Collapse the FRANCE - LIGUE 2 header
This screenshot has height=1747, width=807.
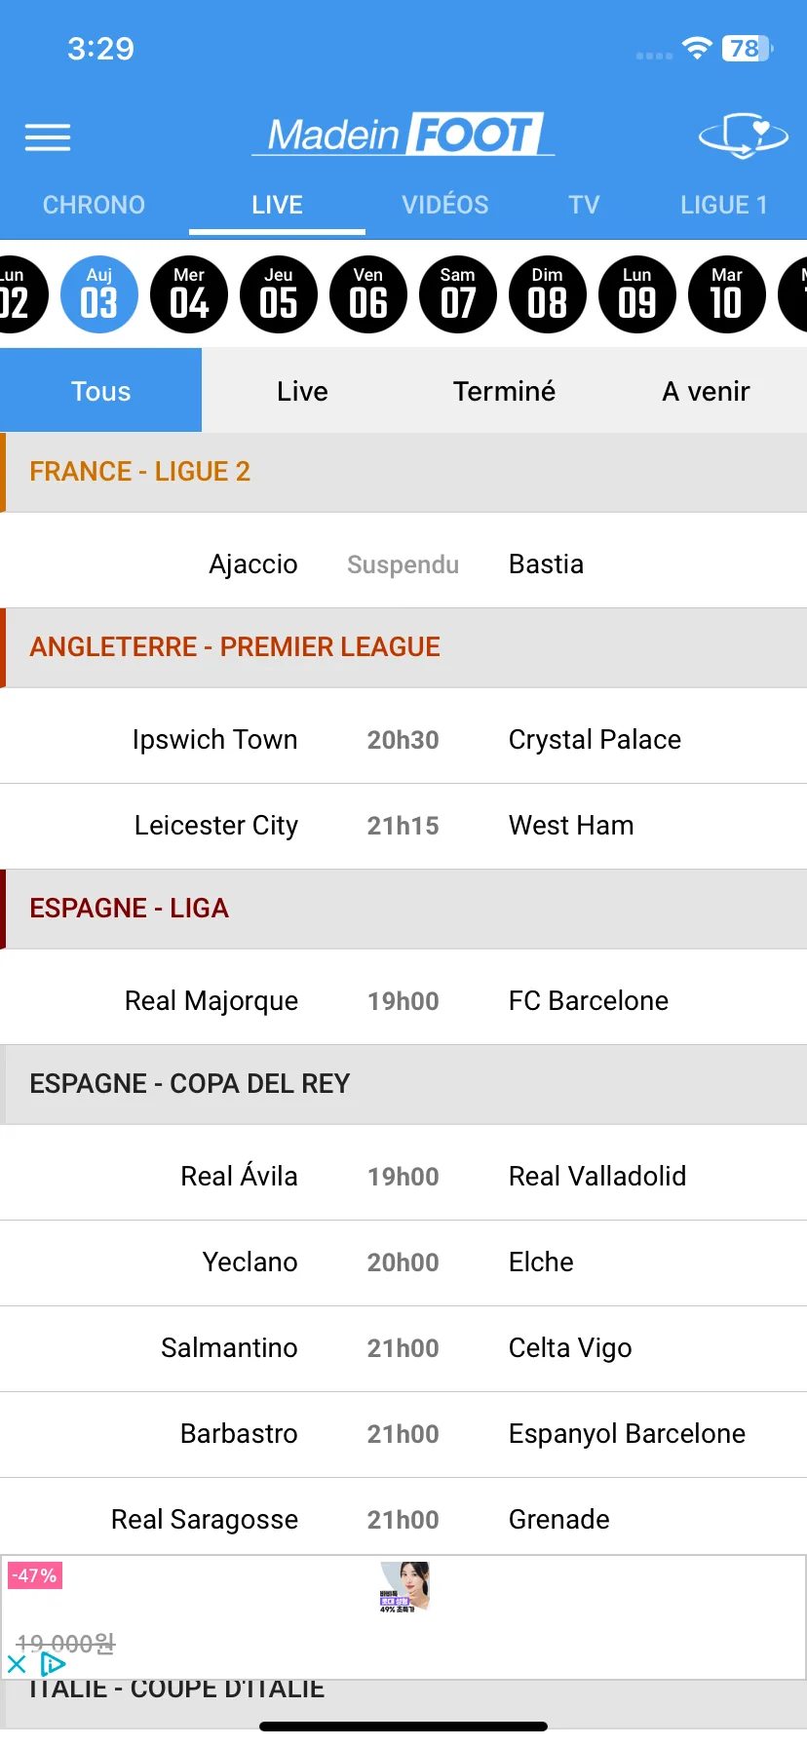click(403, 472)
